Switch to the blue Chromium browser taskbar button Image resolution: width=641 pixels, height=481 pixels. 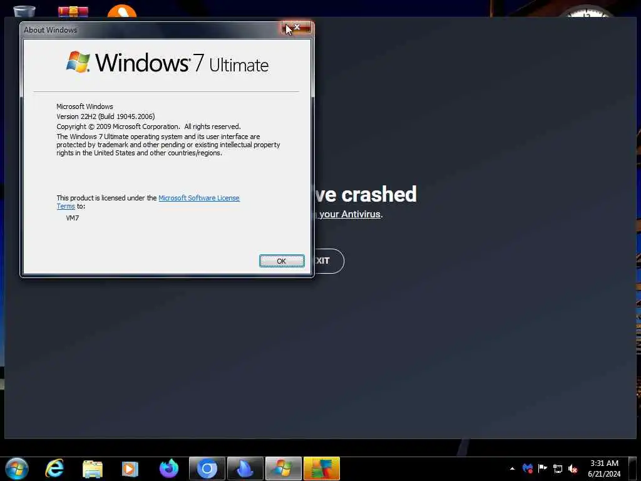point(207,468)
